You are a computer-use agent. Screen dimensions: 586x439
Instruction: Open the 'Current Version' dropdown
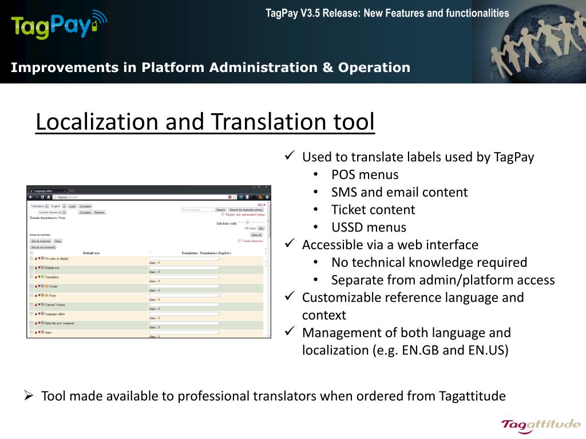[52, 212]
